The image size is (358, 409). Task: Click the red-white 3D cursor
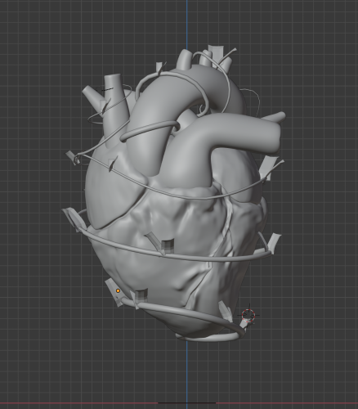point(248,316)
